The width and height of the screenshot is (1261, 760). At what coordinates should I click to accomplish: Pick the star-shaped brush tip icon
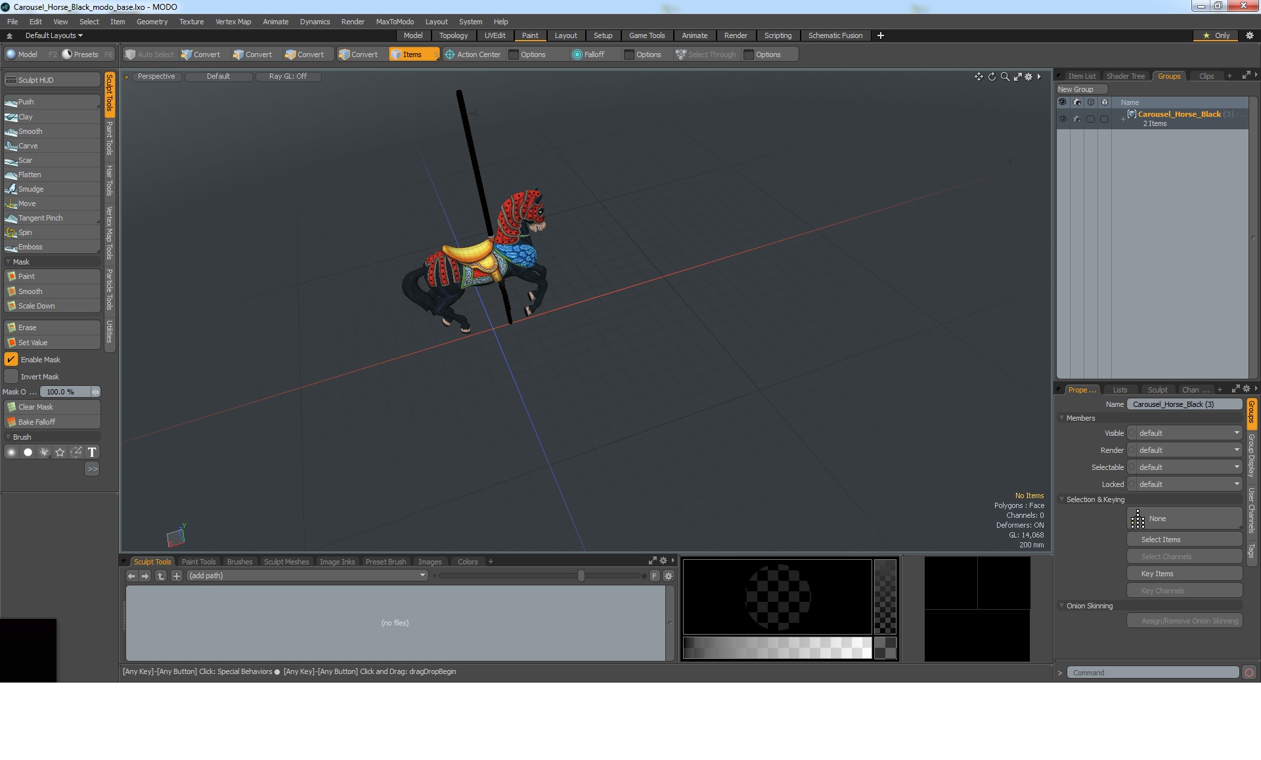point(60,452)
